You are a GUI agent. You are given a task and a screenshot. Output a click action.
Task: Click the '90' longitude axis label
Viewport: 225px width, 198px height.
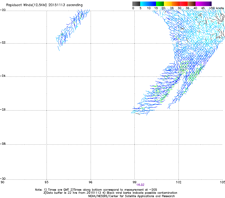[2, 182]
